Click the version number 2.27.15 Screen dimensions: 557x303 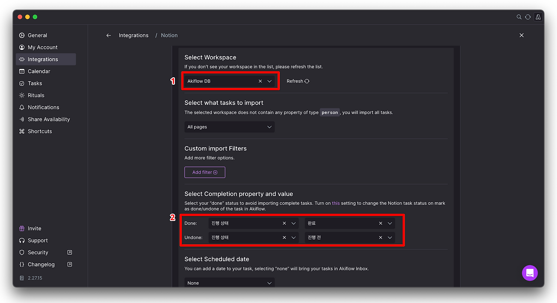[35, 278]
